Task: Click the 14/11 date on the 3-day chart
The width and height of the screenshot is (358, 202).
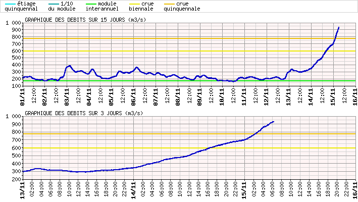Action: (x=134, y=190)
